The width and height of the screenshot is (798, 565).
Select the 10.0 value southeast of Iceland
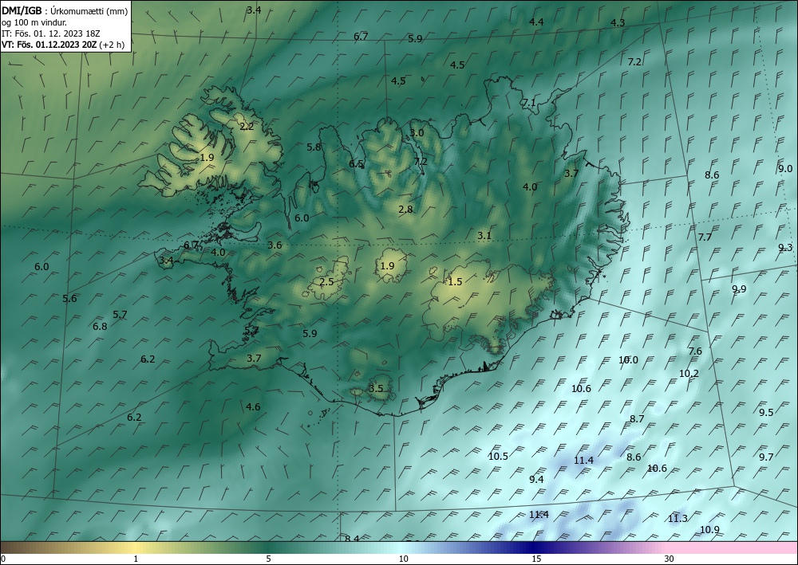628,359
